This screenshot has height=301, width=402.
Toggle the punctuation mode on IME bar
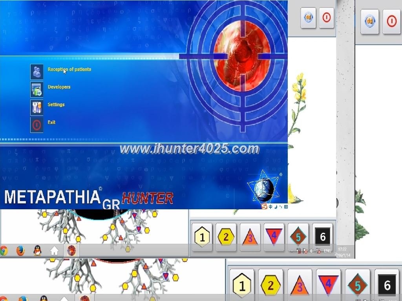[281, 207]
